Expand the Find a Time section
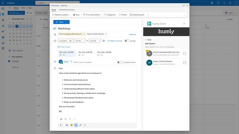 [x=65, y=47]
